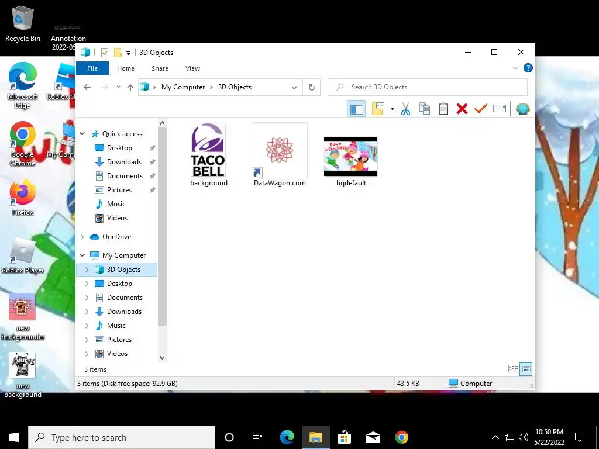Expand Desktop under My Computer
Screen dimensions: 599x449
pyautogui.click(x=87, y=284)
